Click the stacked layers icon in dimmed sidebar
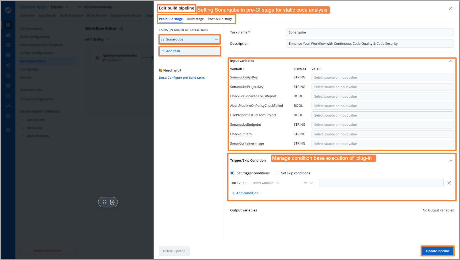 point(8,130)
